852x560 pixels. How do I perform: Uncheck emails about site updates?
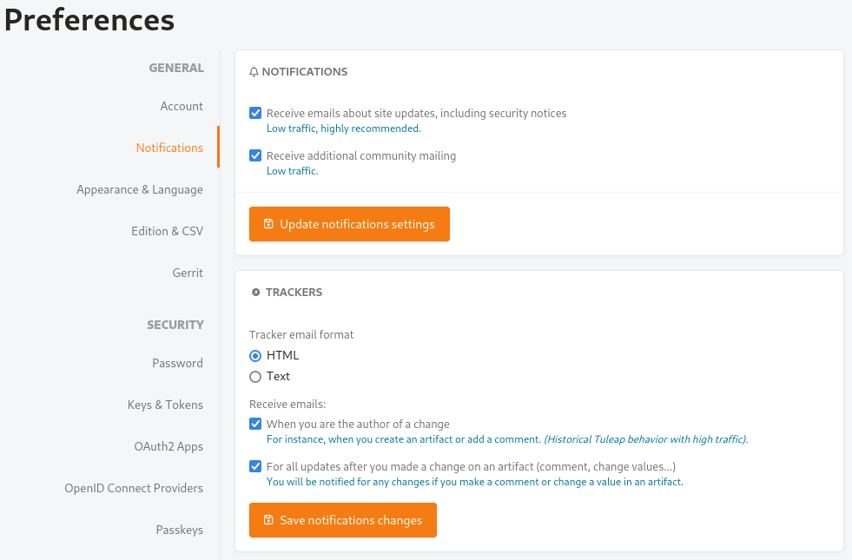tap(255, 113)
